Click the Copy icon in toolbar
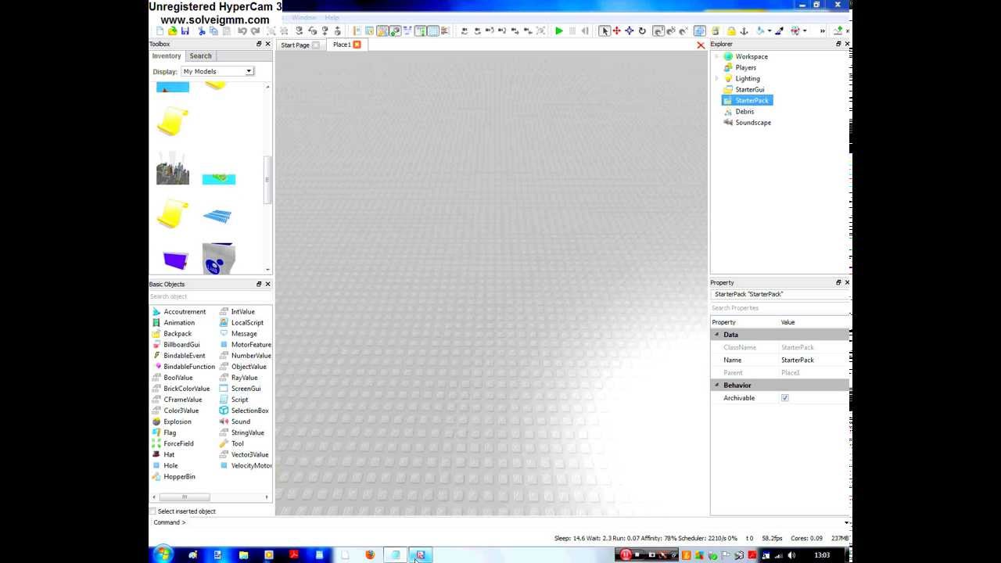The height and width of the screenshot is (563, 1001). [x=213, y=31]
